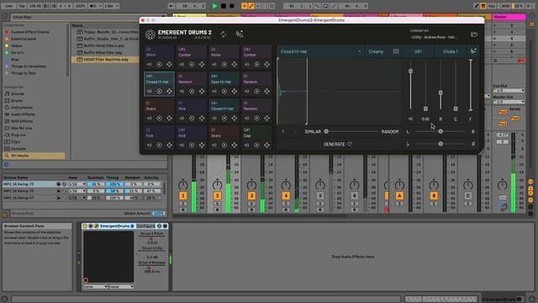538x303 pixels.
Task: Toggle return track B activator
Action: [x=434, y=196]
